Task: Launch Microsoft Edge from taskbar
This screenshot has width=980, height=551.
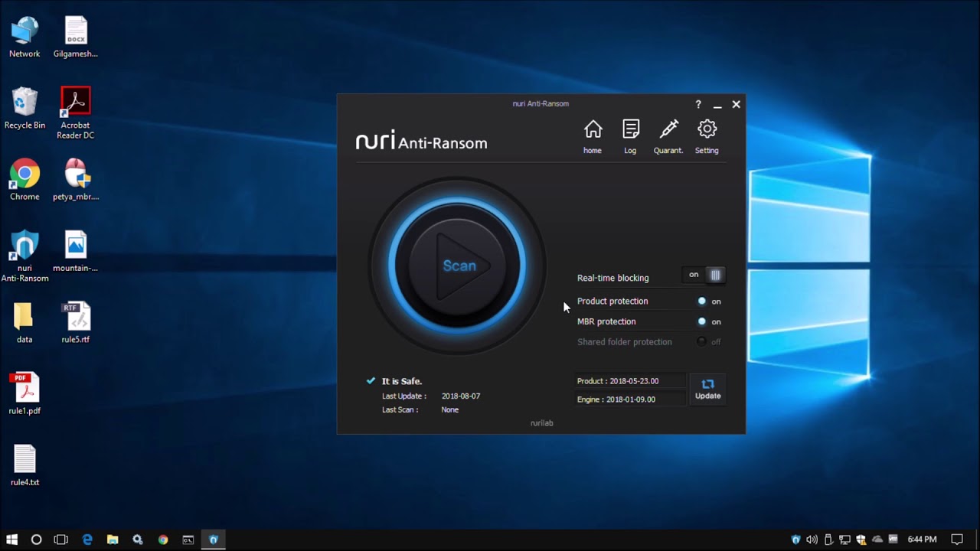Action: [x=87, y=540]
